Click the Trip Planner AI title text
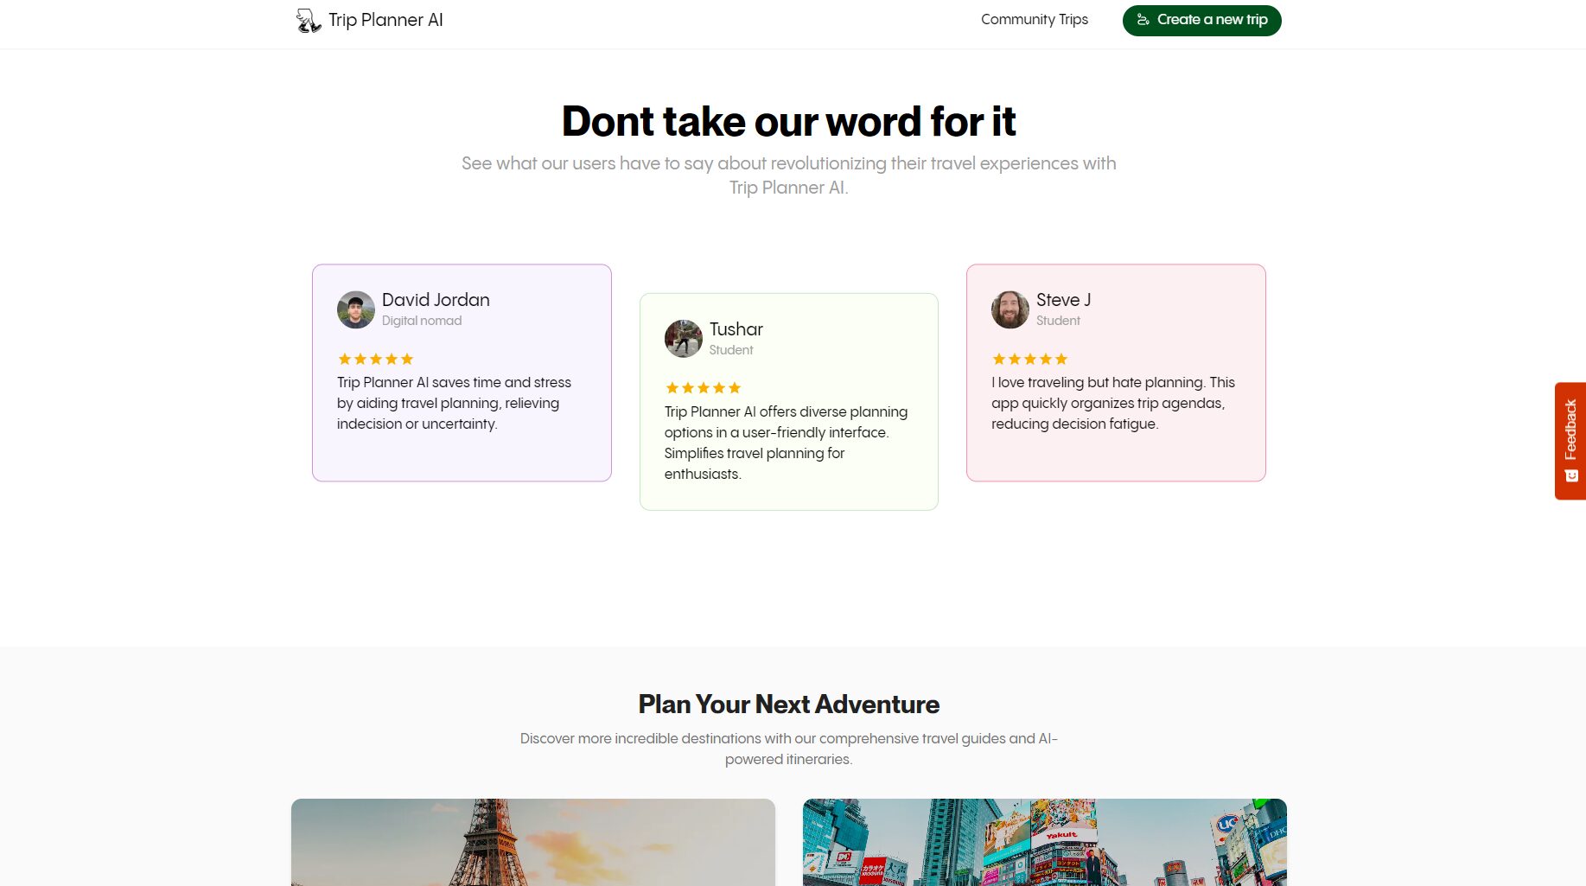1586x886 pixels. tap(385, 19)
